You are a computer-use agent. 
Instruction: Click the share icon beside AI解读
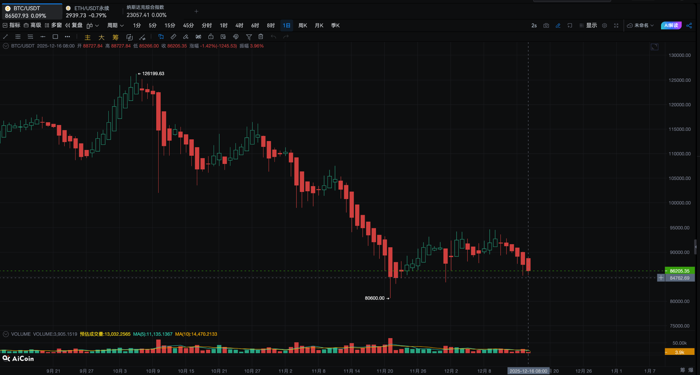click(x=689, y=26)
